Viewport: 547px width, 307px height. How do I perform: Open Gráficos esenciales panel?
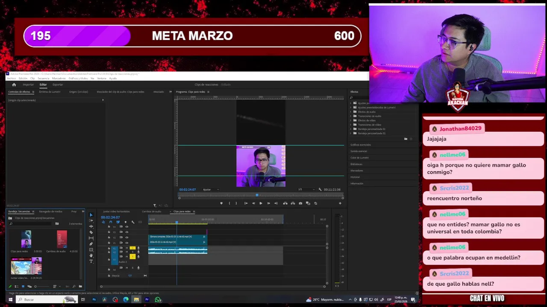click(361, 145)
